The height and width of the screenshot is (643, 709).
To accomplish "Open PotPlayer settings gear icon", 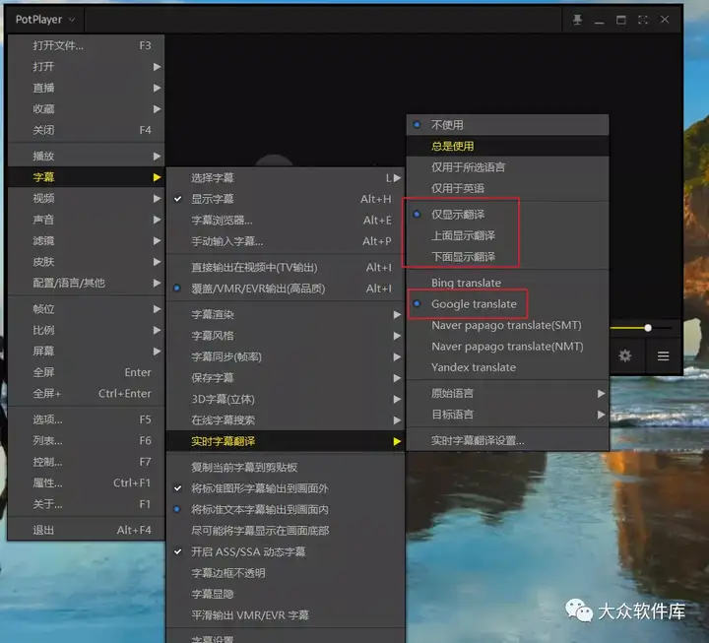I will point(625,355).
